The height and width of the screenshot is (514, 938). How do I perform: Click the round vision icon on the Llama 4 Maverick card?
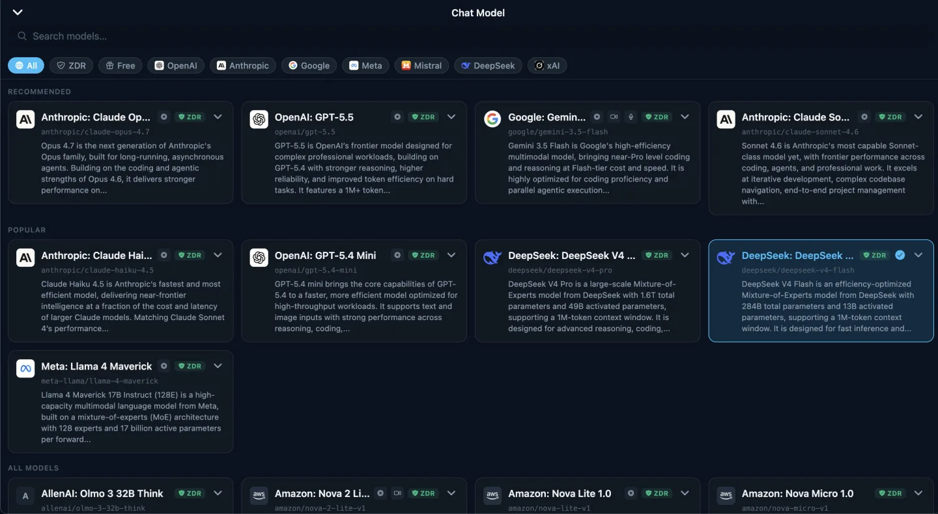click(x=164, y=366)
